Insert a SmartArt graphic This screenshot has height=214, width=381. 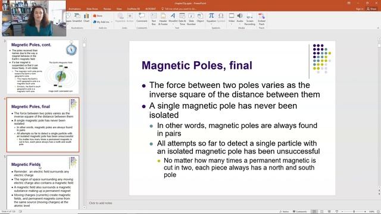[x=77, y=18]
